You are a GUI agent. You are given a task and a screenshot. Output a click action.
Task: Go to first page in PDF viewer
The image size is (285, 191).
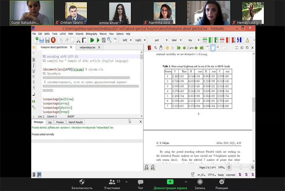click(x=179, y=48)
